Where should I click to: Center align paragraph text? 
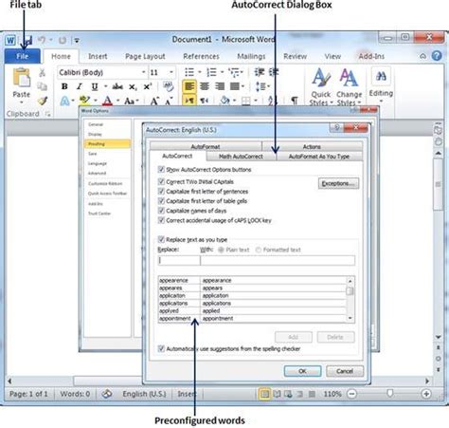(x=205, y=86)
